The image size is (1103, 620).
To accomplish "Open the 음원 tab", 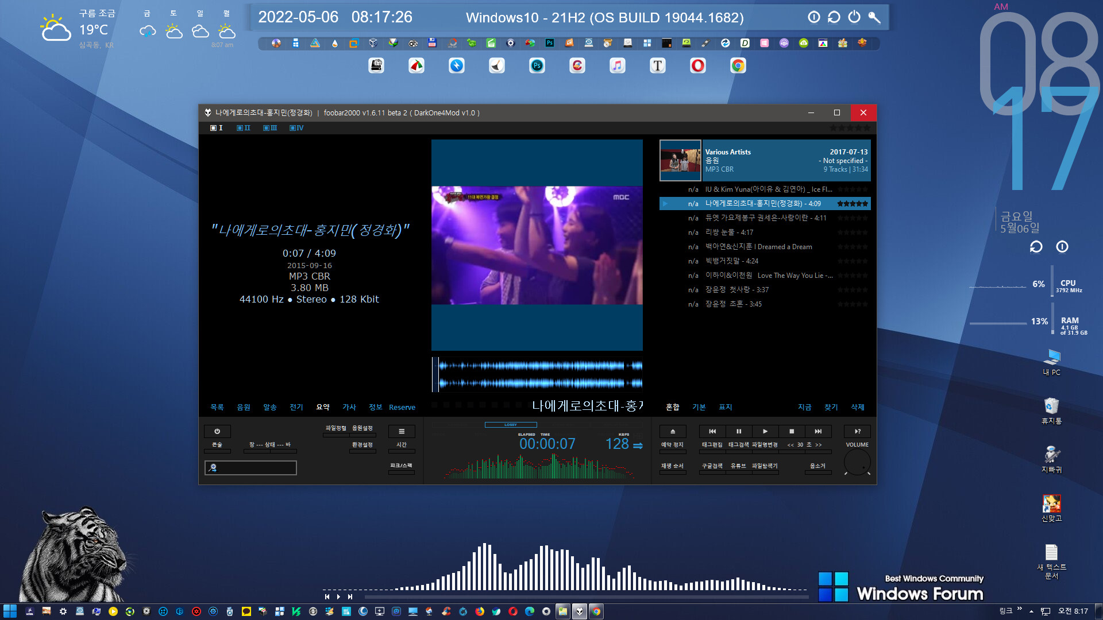I will point(244,407).
